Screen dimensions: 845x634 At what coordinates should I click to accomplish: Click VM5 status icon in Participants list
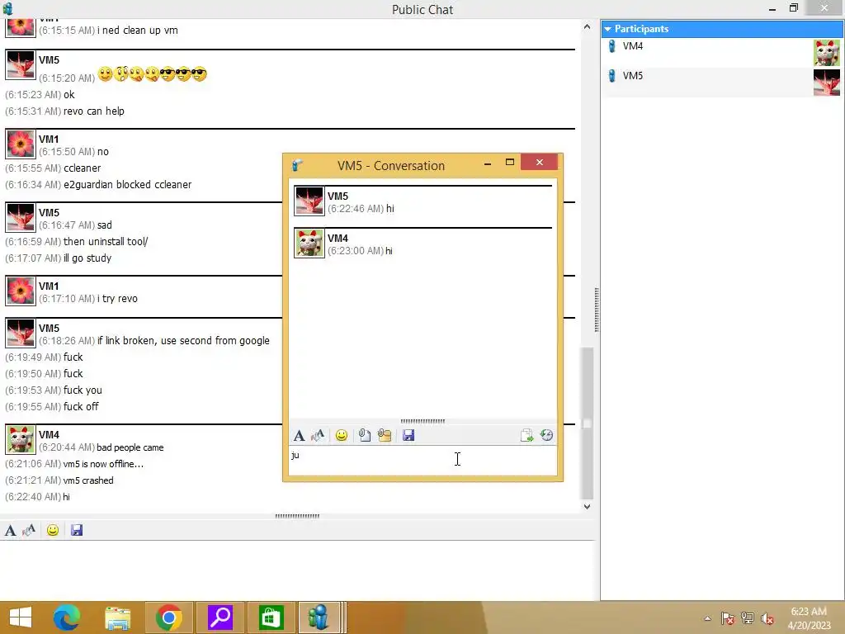pyautogui.click(x=611, y=76)
